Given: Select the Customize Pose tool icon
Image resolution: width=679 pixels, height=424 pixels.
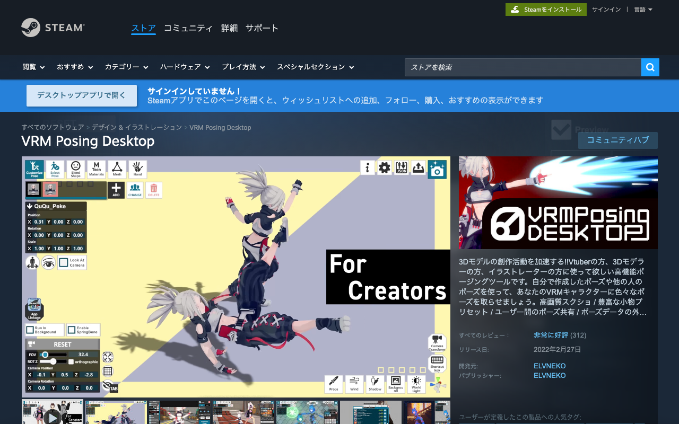Looking at the screenshot, I should click(34, 169).
